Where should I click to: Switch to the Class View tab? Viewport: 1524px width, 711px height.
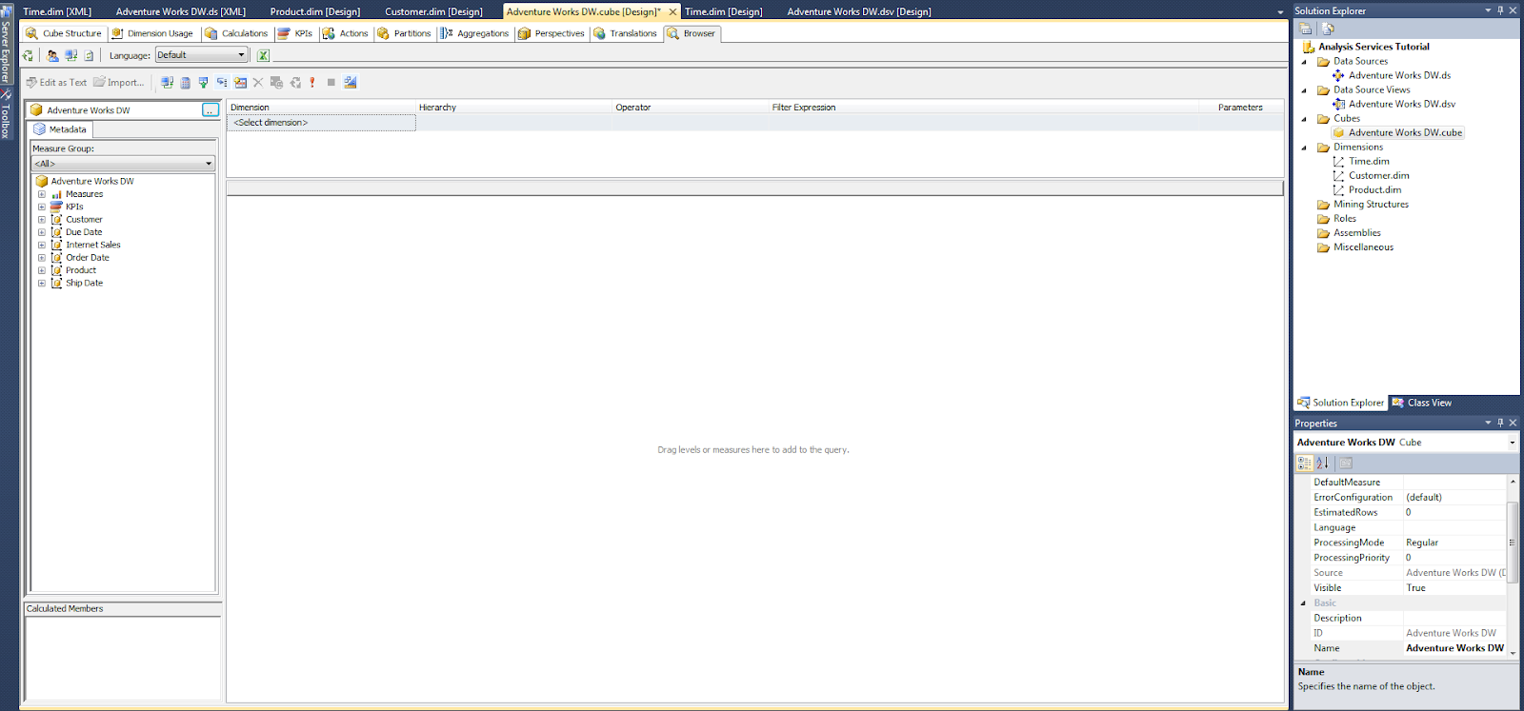(1421, 403)
